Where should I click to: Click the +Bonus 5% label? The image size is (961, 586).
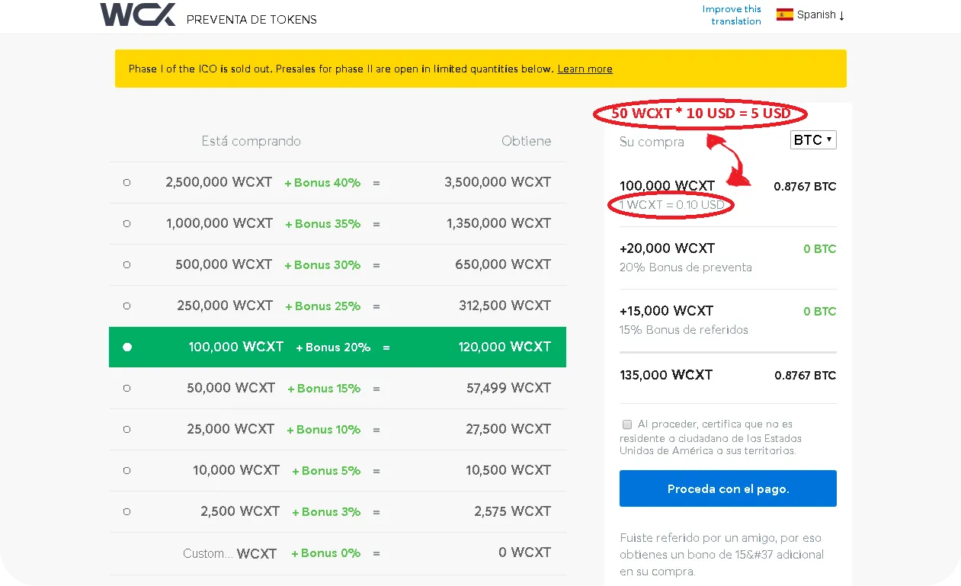[326, 471]
